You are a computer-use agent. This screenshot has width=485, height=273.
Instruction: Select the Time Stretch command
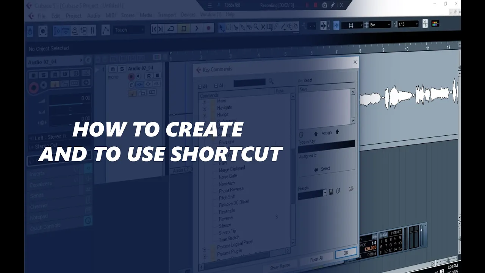point(229,239)
